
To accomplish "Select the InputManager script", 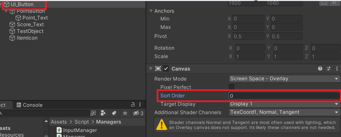I will click(x=80, y=130).
